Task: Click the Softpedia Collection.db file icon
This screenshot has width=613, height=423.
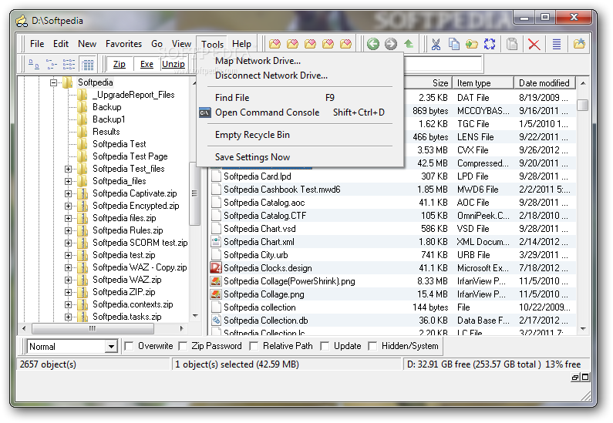Action: point(216,321)
